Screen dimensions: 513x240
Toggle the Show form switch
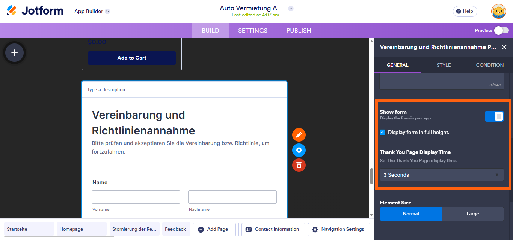(x=494, y=116)
